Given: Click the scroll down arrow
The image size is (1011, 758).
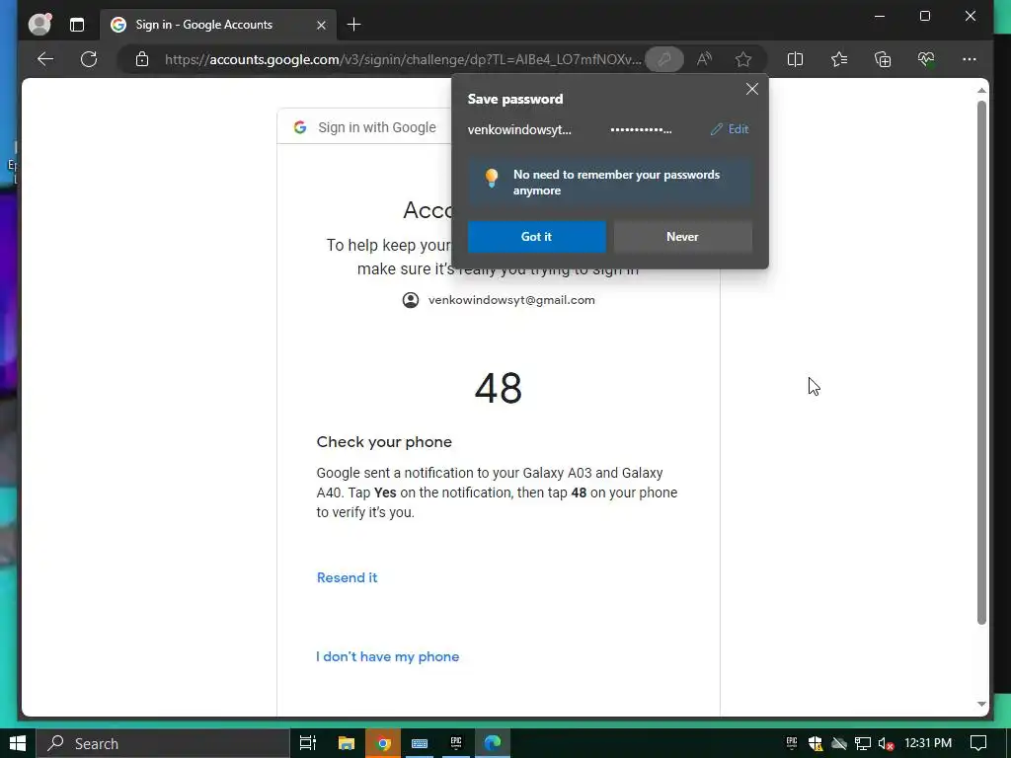Looking at the screenshot, I should 981,705.
